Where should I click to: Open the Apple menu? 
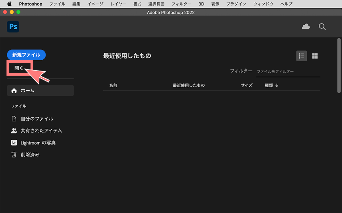[x=9, y=4]
